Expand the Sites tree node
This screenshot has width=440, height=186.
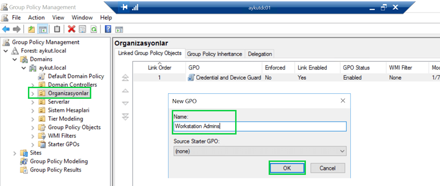[15, 153]
